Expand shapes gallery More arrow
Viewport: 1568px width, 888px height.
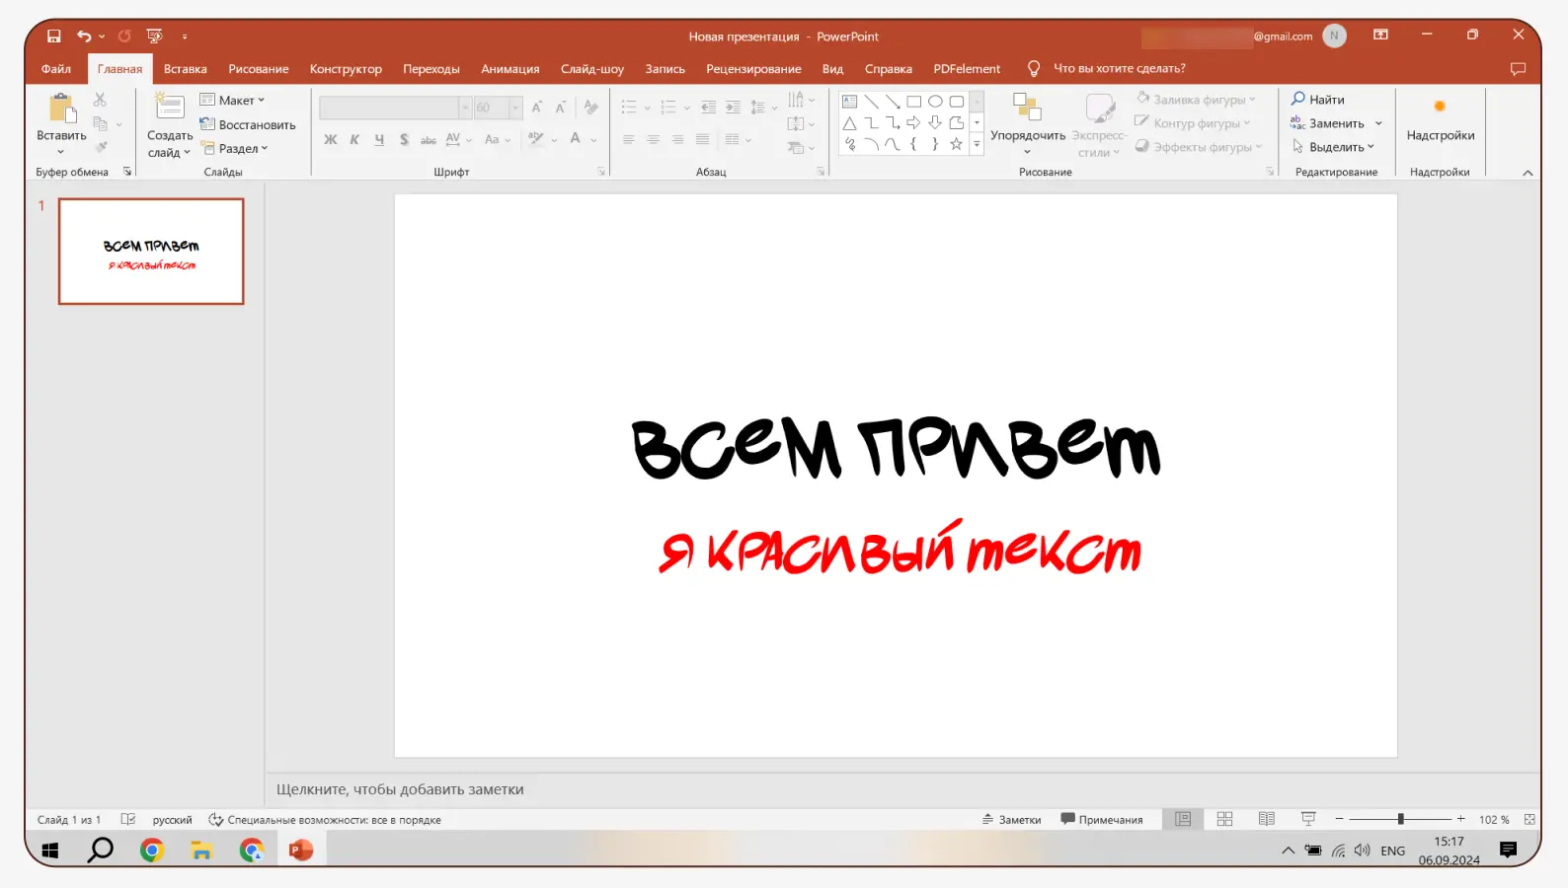(977, 144)
